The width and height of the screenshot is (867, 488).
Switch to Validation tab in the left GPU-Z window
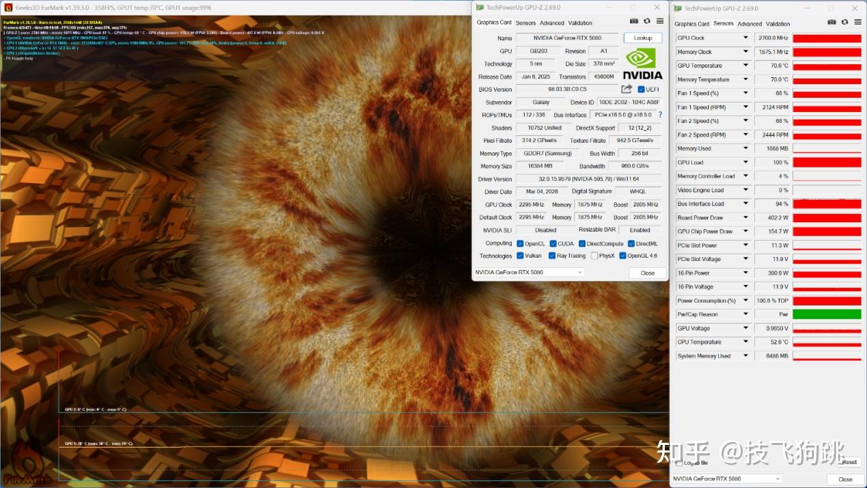[580, 23]
